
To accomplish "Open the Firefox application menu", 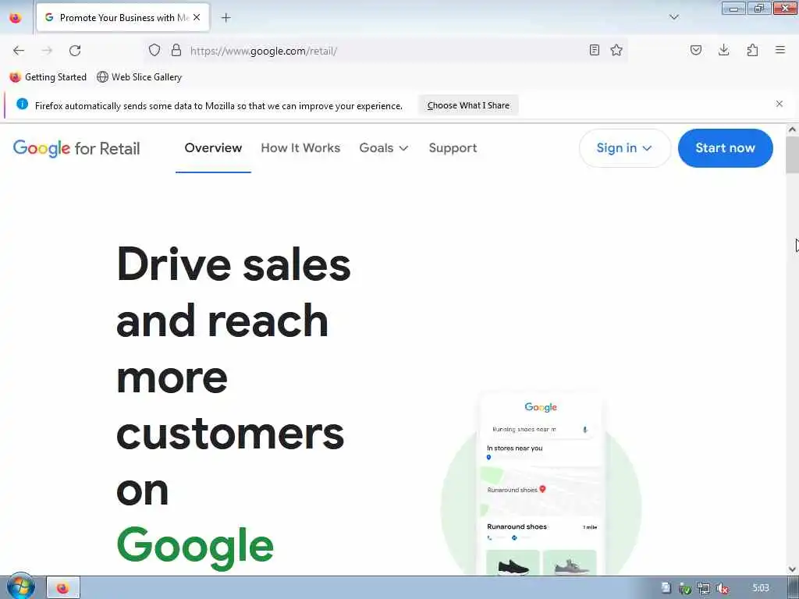I will (x=780, y=50).
